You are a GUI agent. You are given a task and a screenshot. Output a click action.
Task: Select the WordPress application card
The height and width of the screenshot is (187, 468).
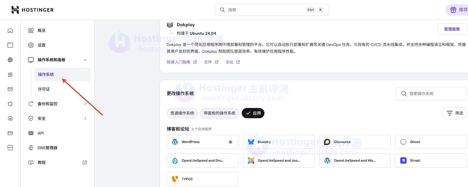[x=202, y=142]
